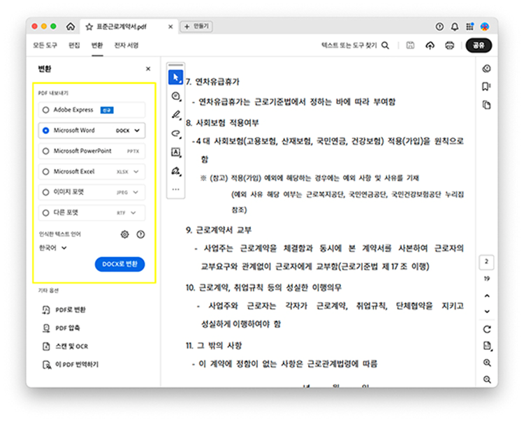
Task: Open the 한국어 language dropdown
Action: [53, 248]
